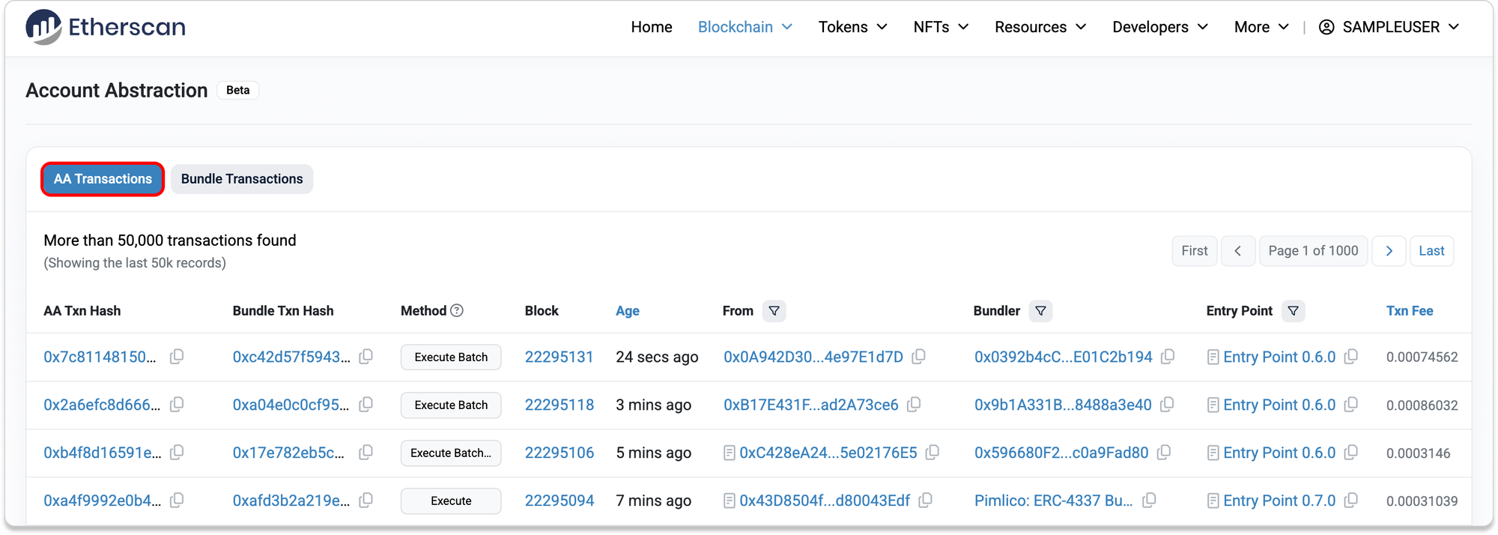The width and height of the screenshot is (1498, 535).
Task: Copy From address 0x0A942D30...4e97E1d7D
Action: click(919, 357)
